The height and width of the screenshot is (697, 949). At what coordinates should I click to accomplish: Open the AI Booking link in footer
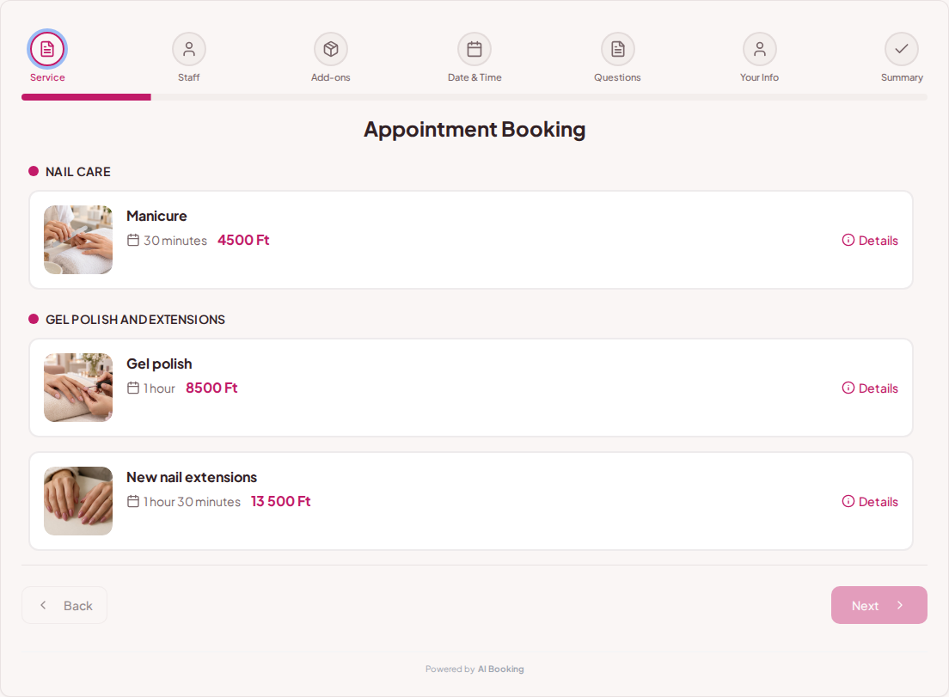pos(500,669)
